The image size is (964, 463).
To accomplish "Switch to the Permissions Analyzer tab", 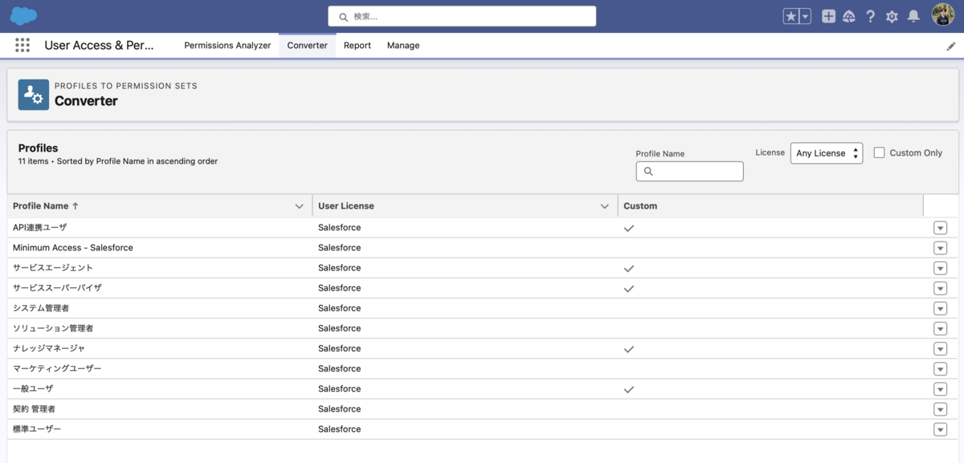I will (227, 46).
